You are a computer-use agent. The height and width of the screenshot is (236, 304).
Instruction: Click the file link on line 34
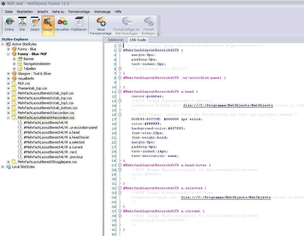tap(226, 197)
